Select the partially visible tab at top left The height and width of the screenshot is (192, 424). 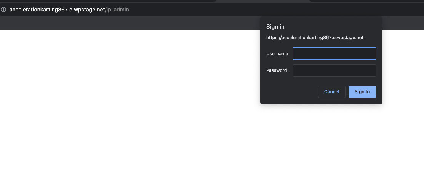click(108, 0)
